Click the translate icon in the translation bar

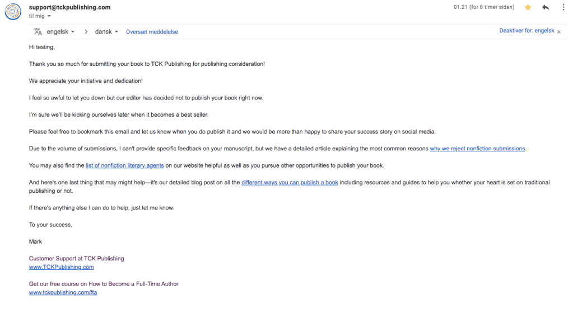coord(38,32)
